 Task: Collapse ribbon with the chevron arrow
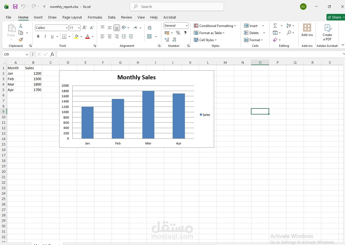pyautogui.click(x=343, y=45)
